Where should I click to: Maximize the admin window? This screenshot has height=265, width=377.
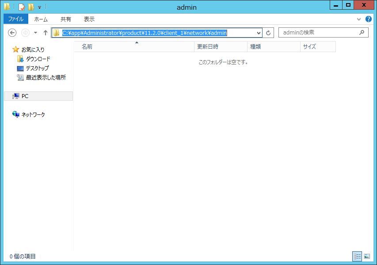pos(348,5)
